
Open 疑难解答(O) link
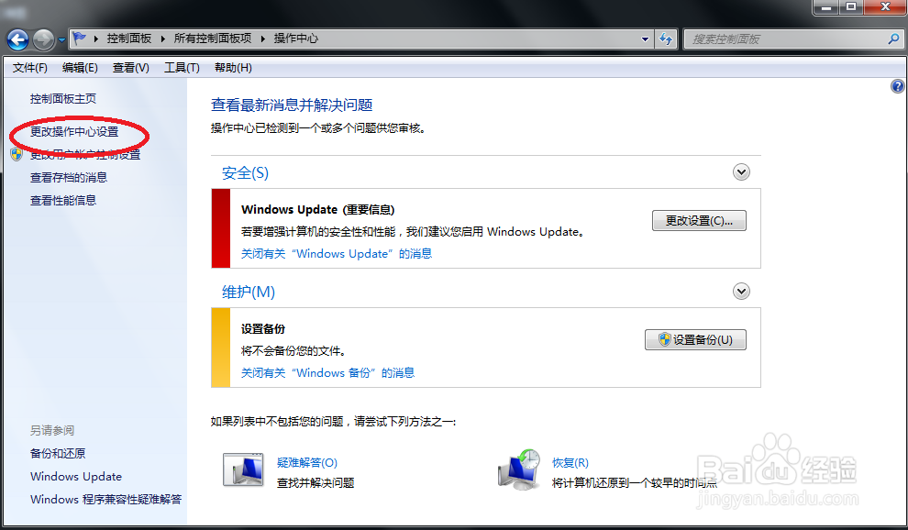pyautogui.click(x=307, y=463)
